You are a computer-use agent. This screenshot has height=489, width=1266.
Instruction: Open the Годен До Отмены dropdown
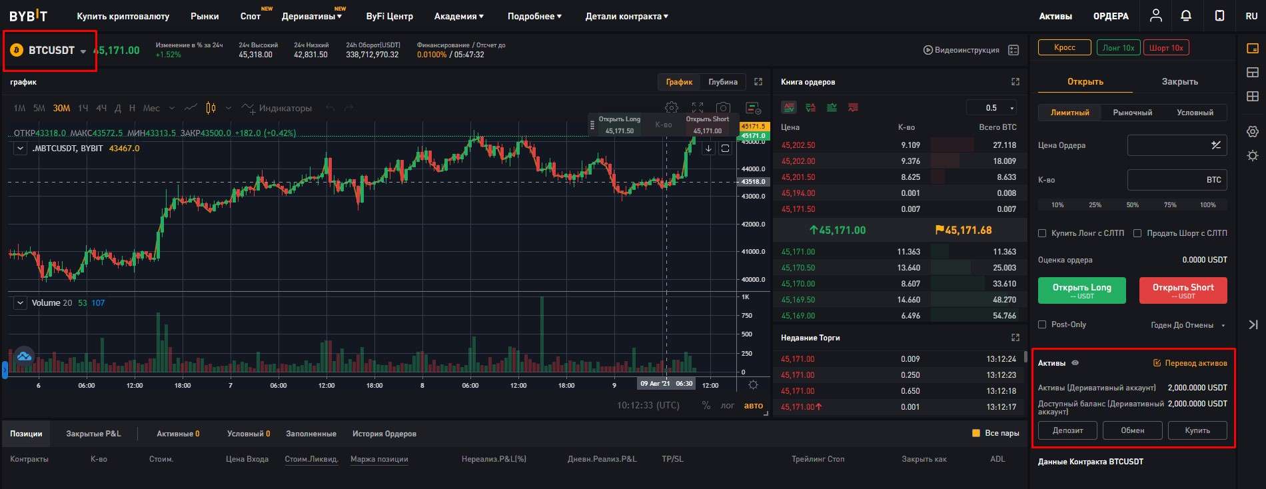[x=1187, y=325]
